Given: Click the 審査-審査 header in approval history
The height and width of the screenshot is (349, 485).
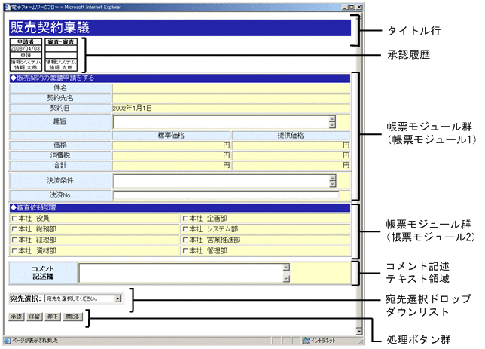Looking at the screenshot, I should [61, 41].
